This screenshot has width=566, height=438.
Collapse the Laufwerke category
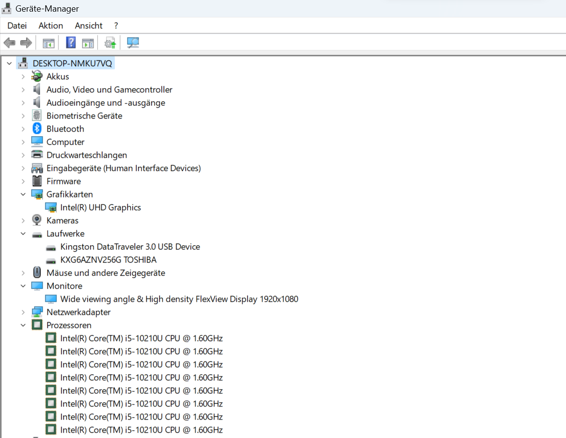(x=23, y=234)
